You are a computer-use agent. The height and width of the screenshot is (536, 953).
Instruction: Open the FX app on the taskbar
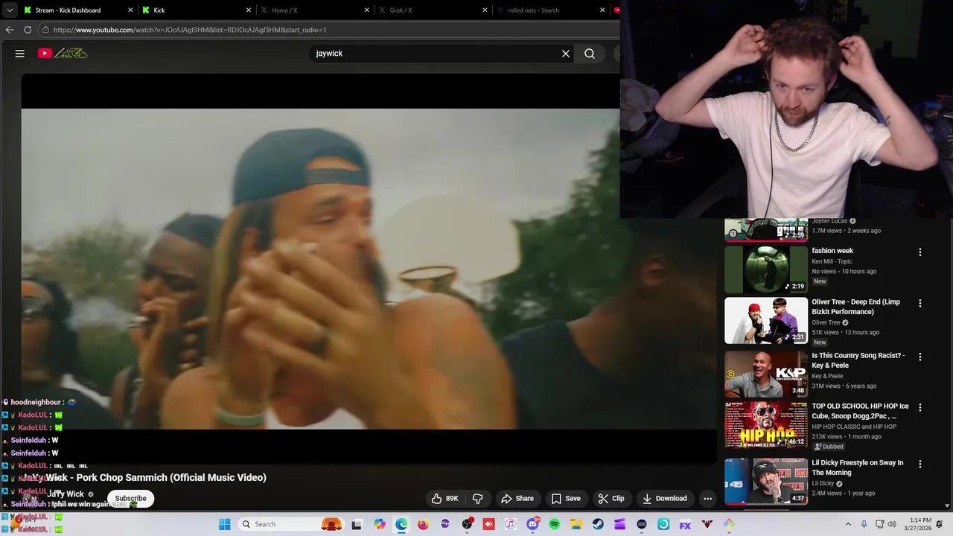tap(685, 524)
